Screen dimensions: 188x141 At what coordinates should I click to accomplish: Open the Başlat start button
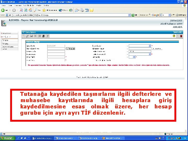click(7, 138)
